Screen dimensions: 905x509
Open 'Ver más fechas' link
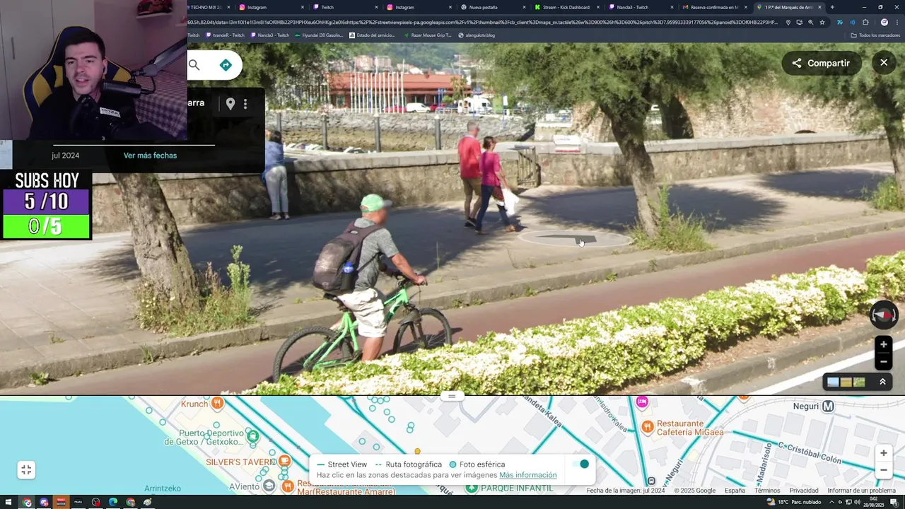click(x=150, y=156)
